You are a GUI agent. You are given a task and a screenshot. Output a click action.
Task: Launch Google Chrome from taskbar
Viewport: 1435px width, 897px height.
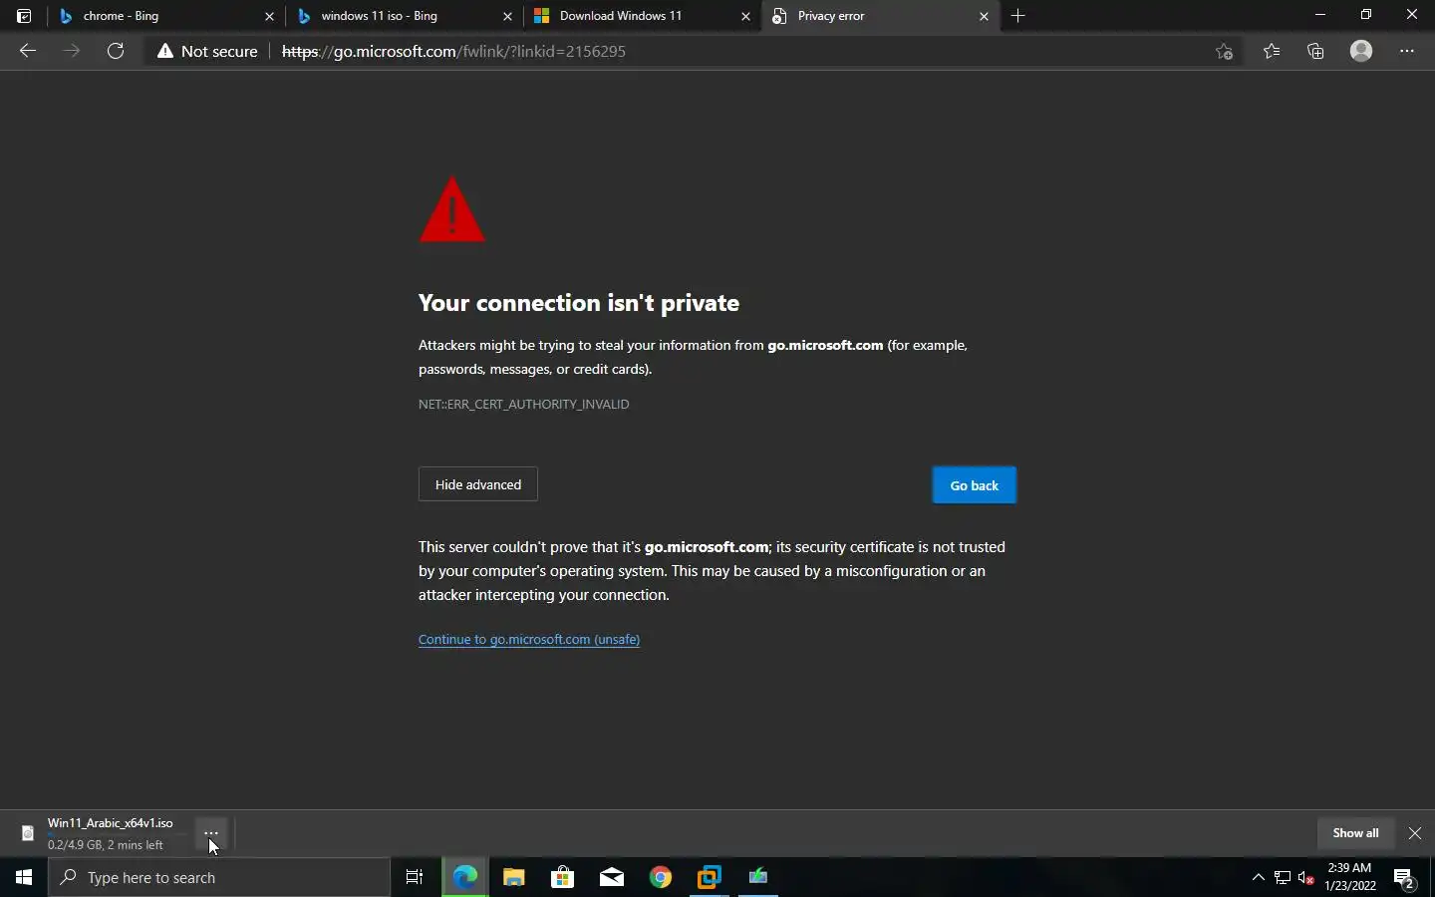pos(661,878)
